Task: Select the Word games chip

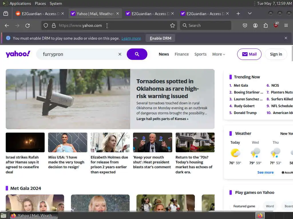Action: pyautogui.click(x=270, y=206)
